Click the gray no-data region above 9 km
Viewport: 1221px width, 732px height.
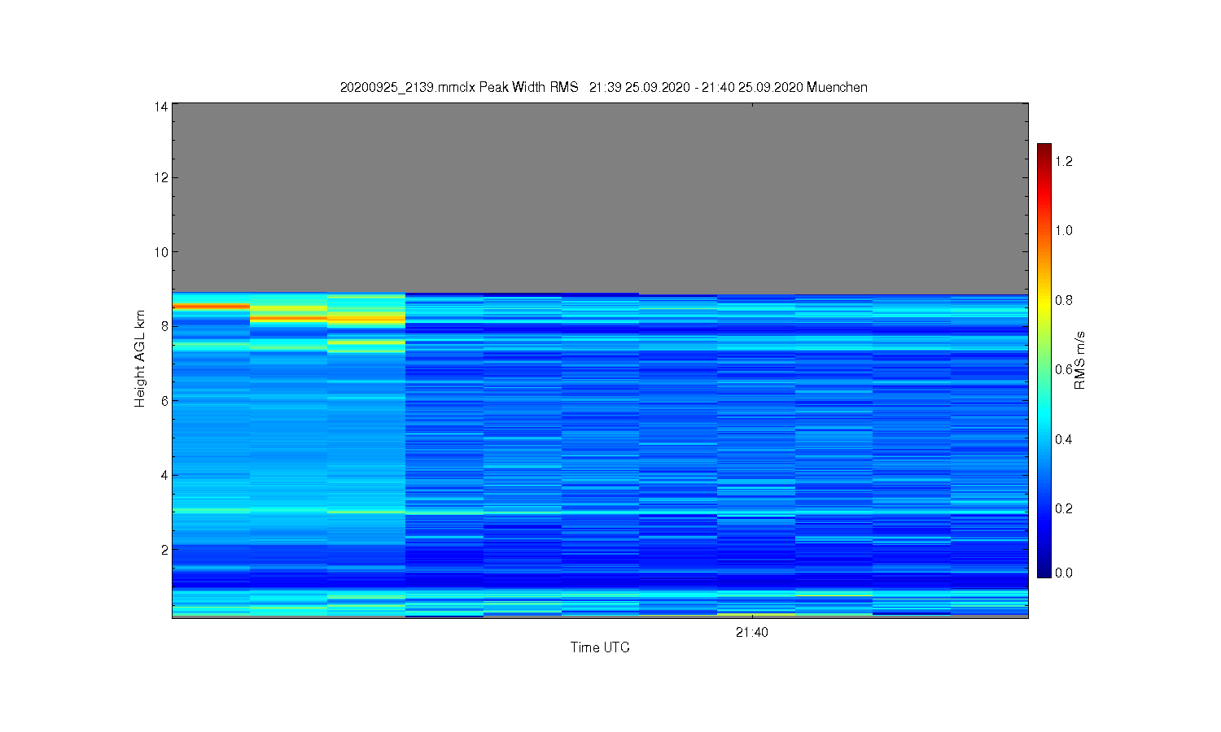pyautogui.click(x=600, y=198)
